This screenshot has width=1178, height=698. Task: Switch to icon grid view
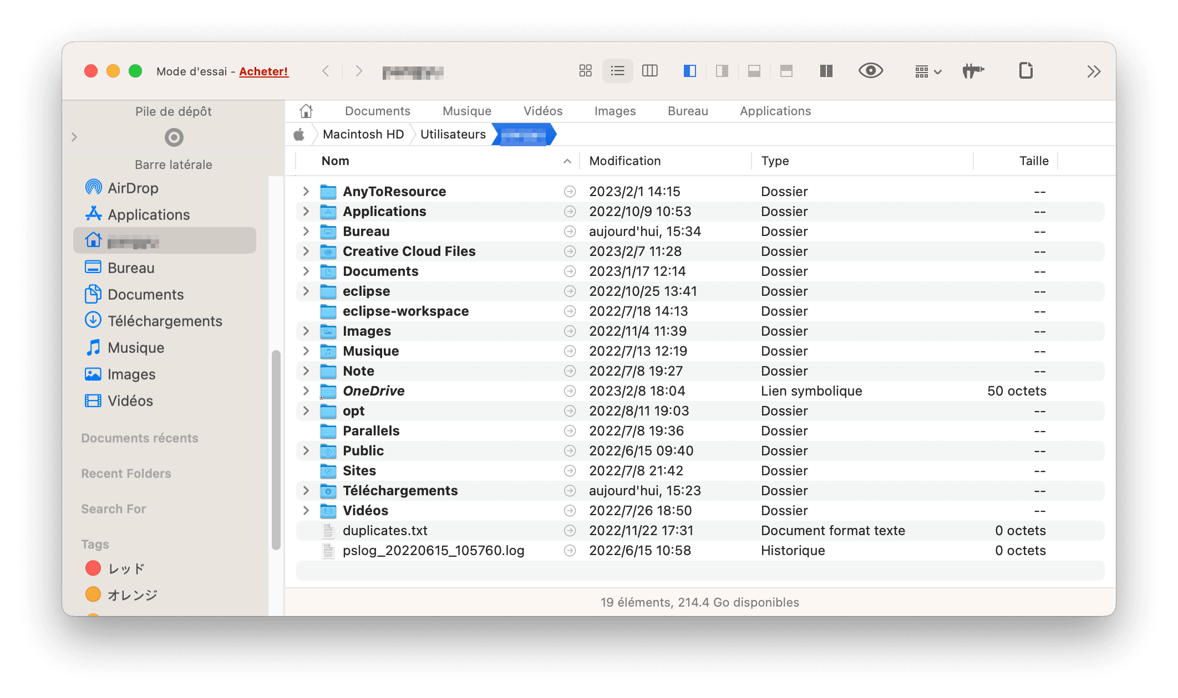[x=585, y=71]
